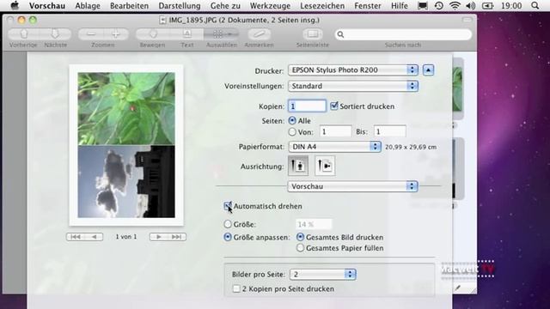The height and width of the screenshot is (309, 550).
Task: Select the Alle pages radio button
Action: click(292, 121)
